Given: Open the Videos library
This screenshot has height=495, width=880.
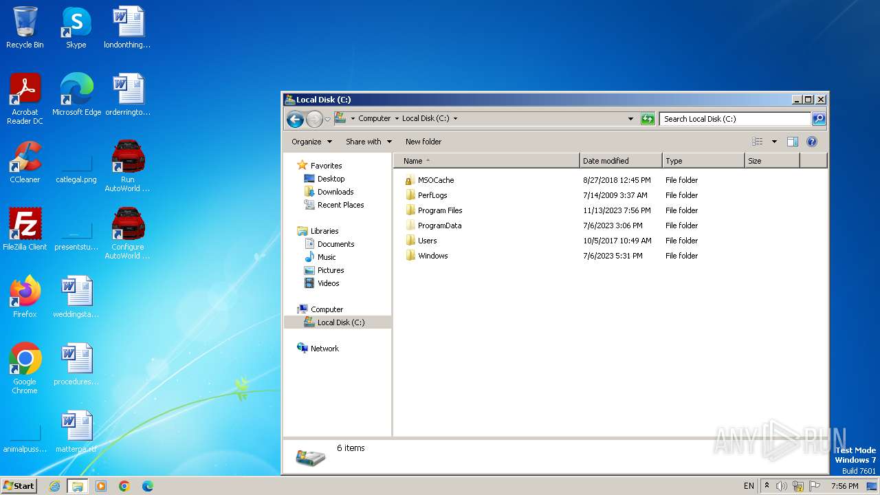Looking at the screenshot, I should click(328, 283).
